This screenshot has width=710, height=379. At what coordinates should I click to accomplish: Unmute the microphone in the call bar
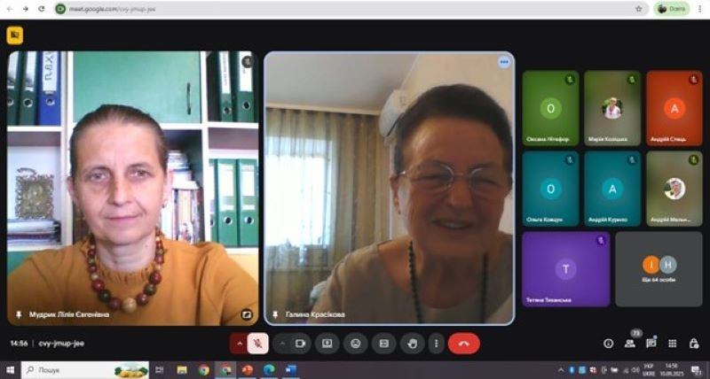pos(258,344)
